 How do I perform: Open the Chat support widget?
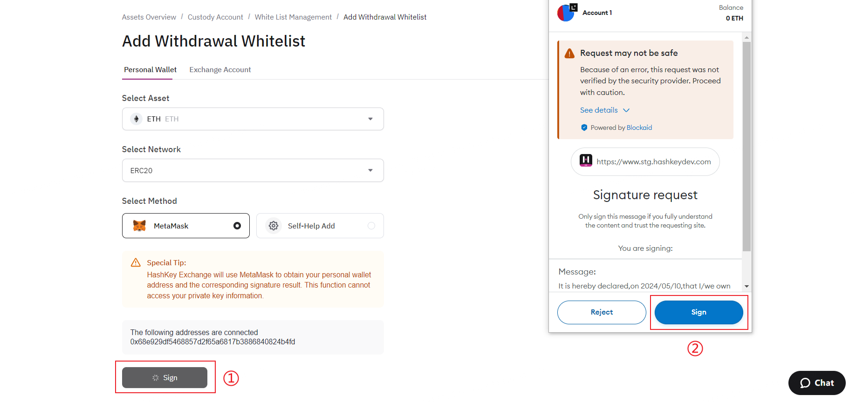[817, 383]
